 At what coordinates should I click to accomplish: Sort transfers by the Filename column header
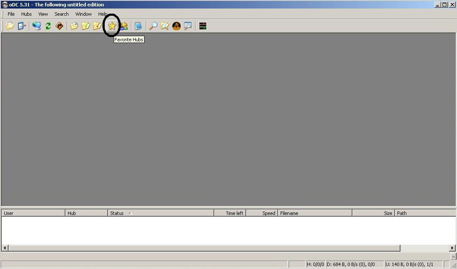tap(315, 213)
